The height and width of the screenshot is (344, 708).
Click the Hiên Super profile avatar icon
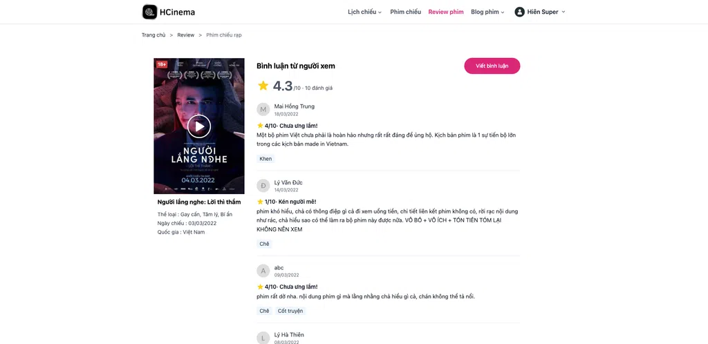[519, 12]
